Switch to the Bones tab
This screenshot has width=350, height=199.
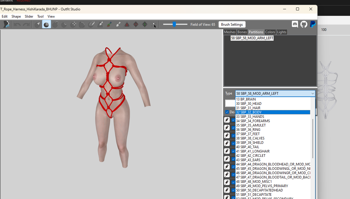click(x=242, y=32)
